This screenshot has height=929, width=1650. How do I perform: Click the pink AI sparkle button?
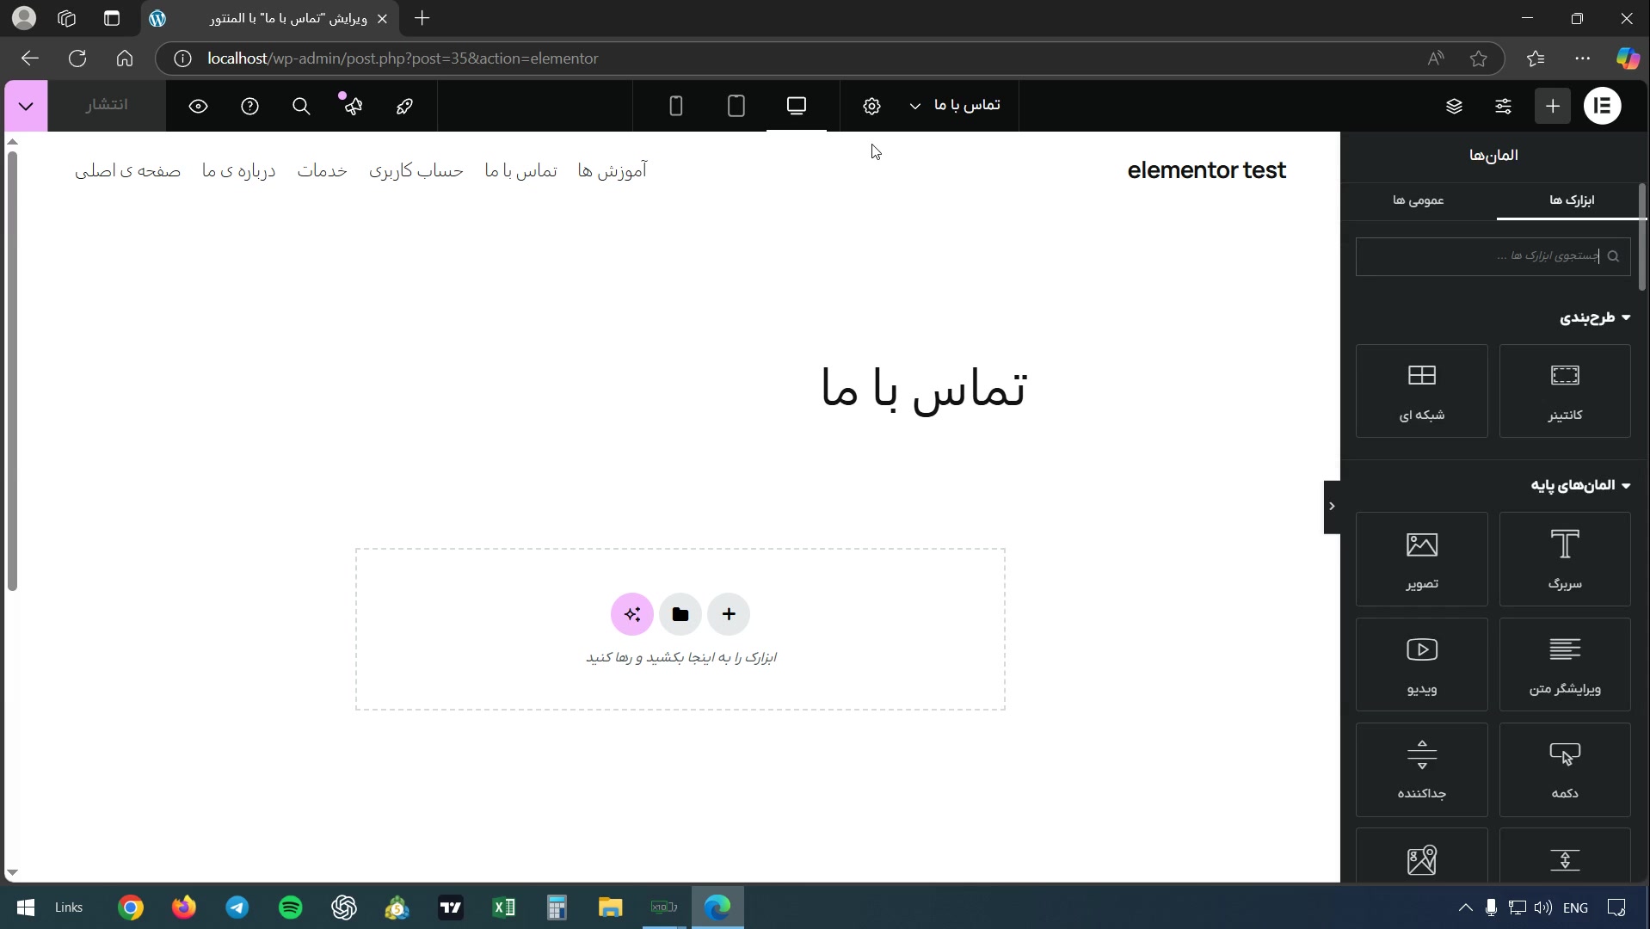click(x=632, y=614)
